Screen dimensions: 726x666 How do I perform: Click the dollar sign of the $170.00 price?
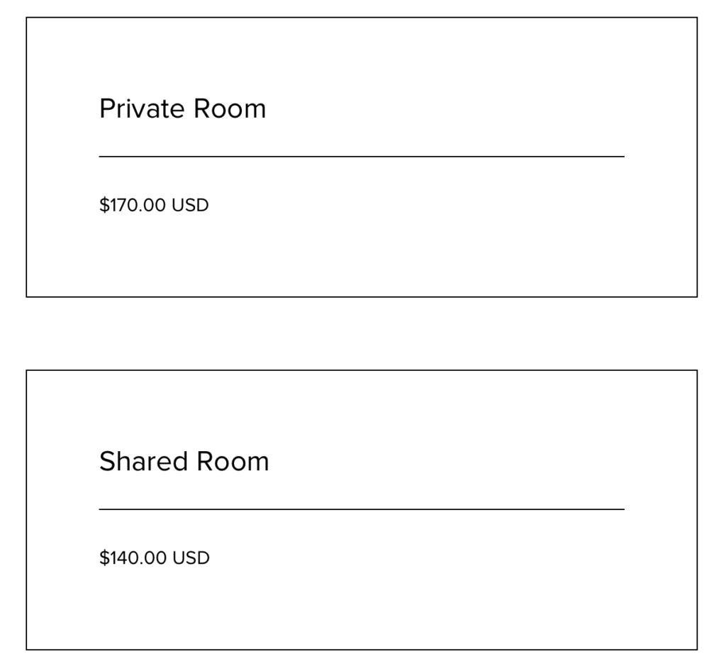(104, 205)
